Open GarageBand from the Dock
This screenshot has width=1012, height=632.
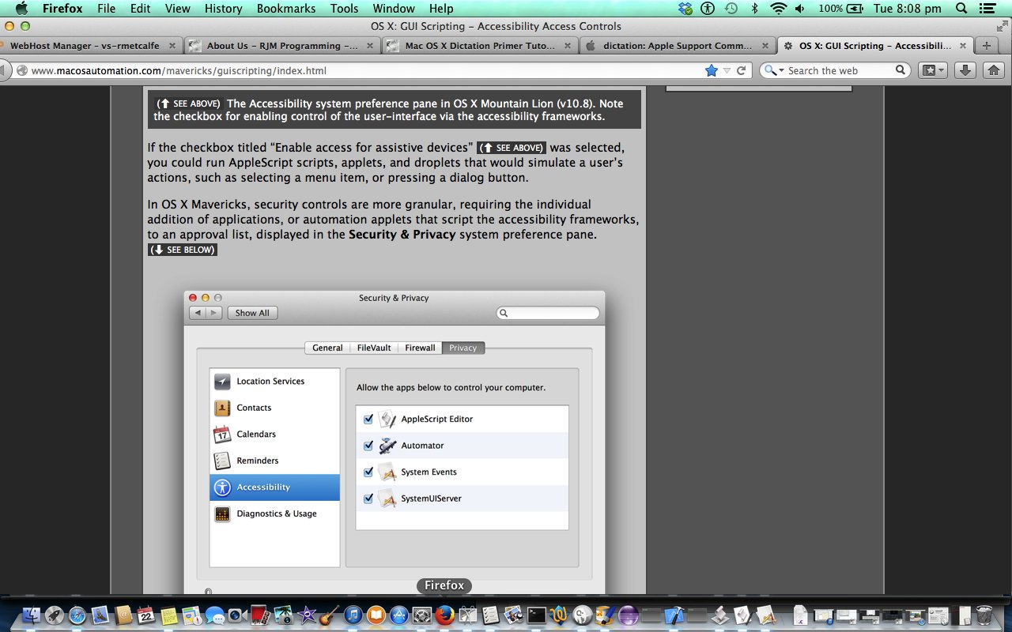pos(330,615)
